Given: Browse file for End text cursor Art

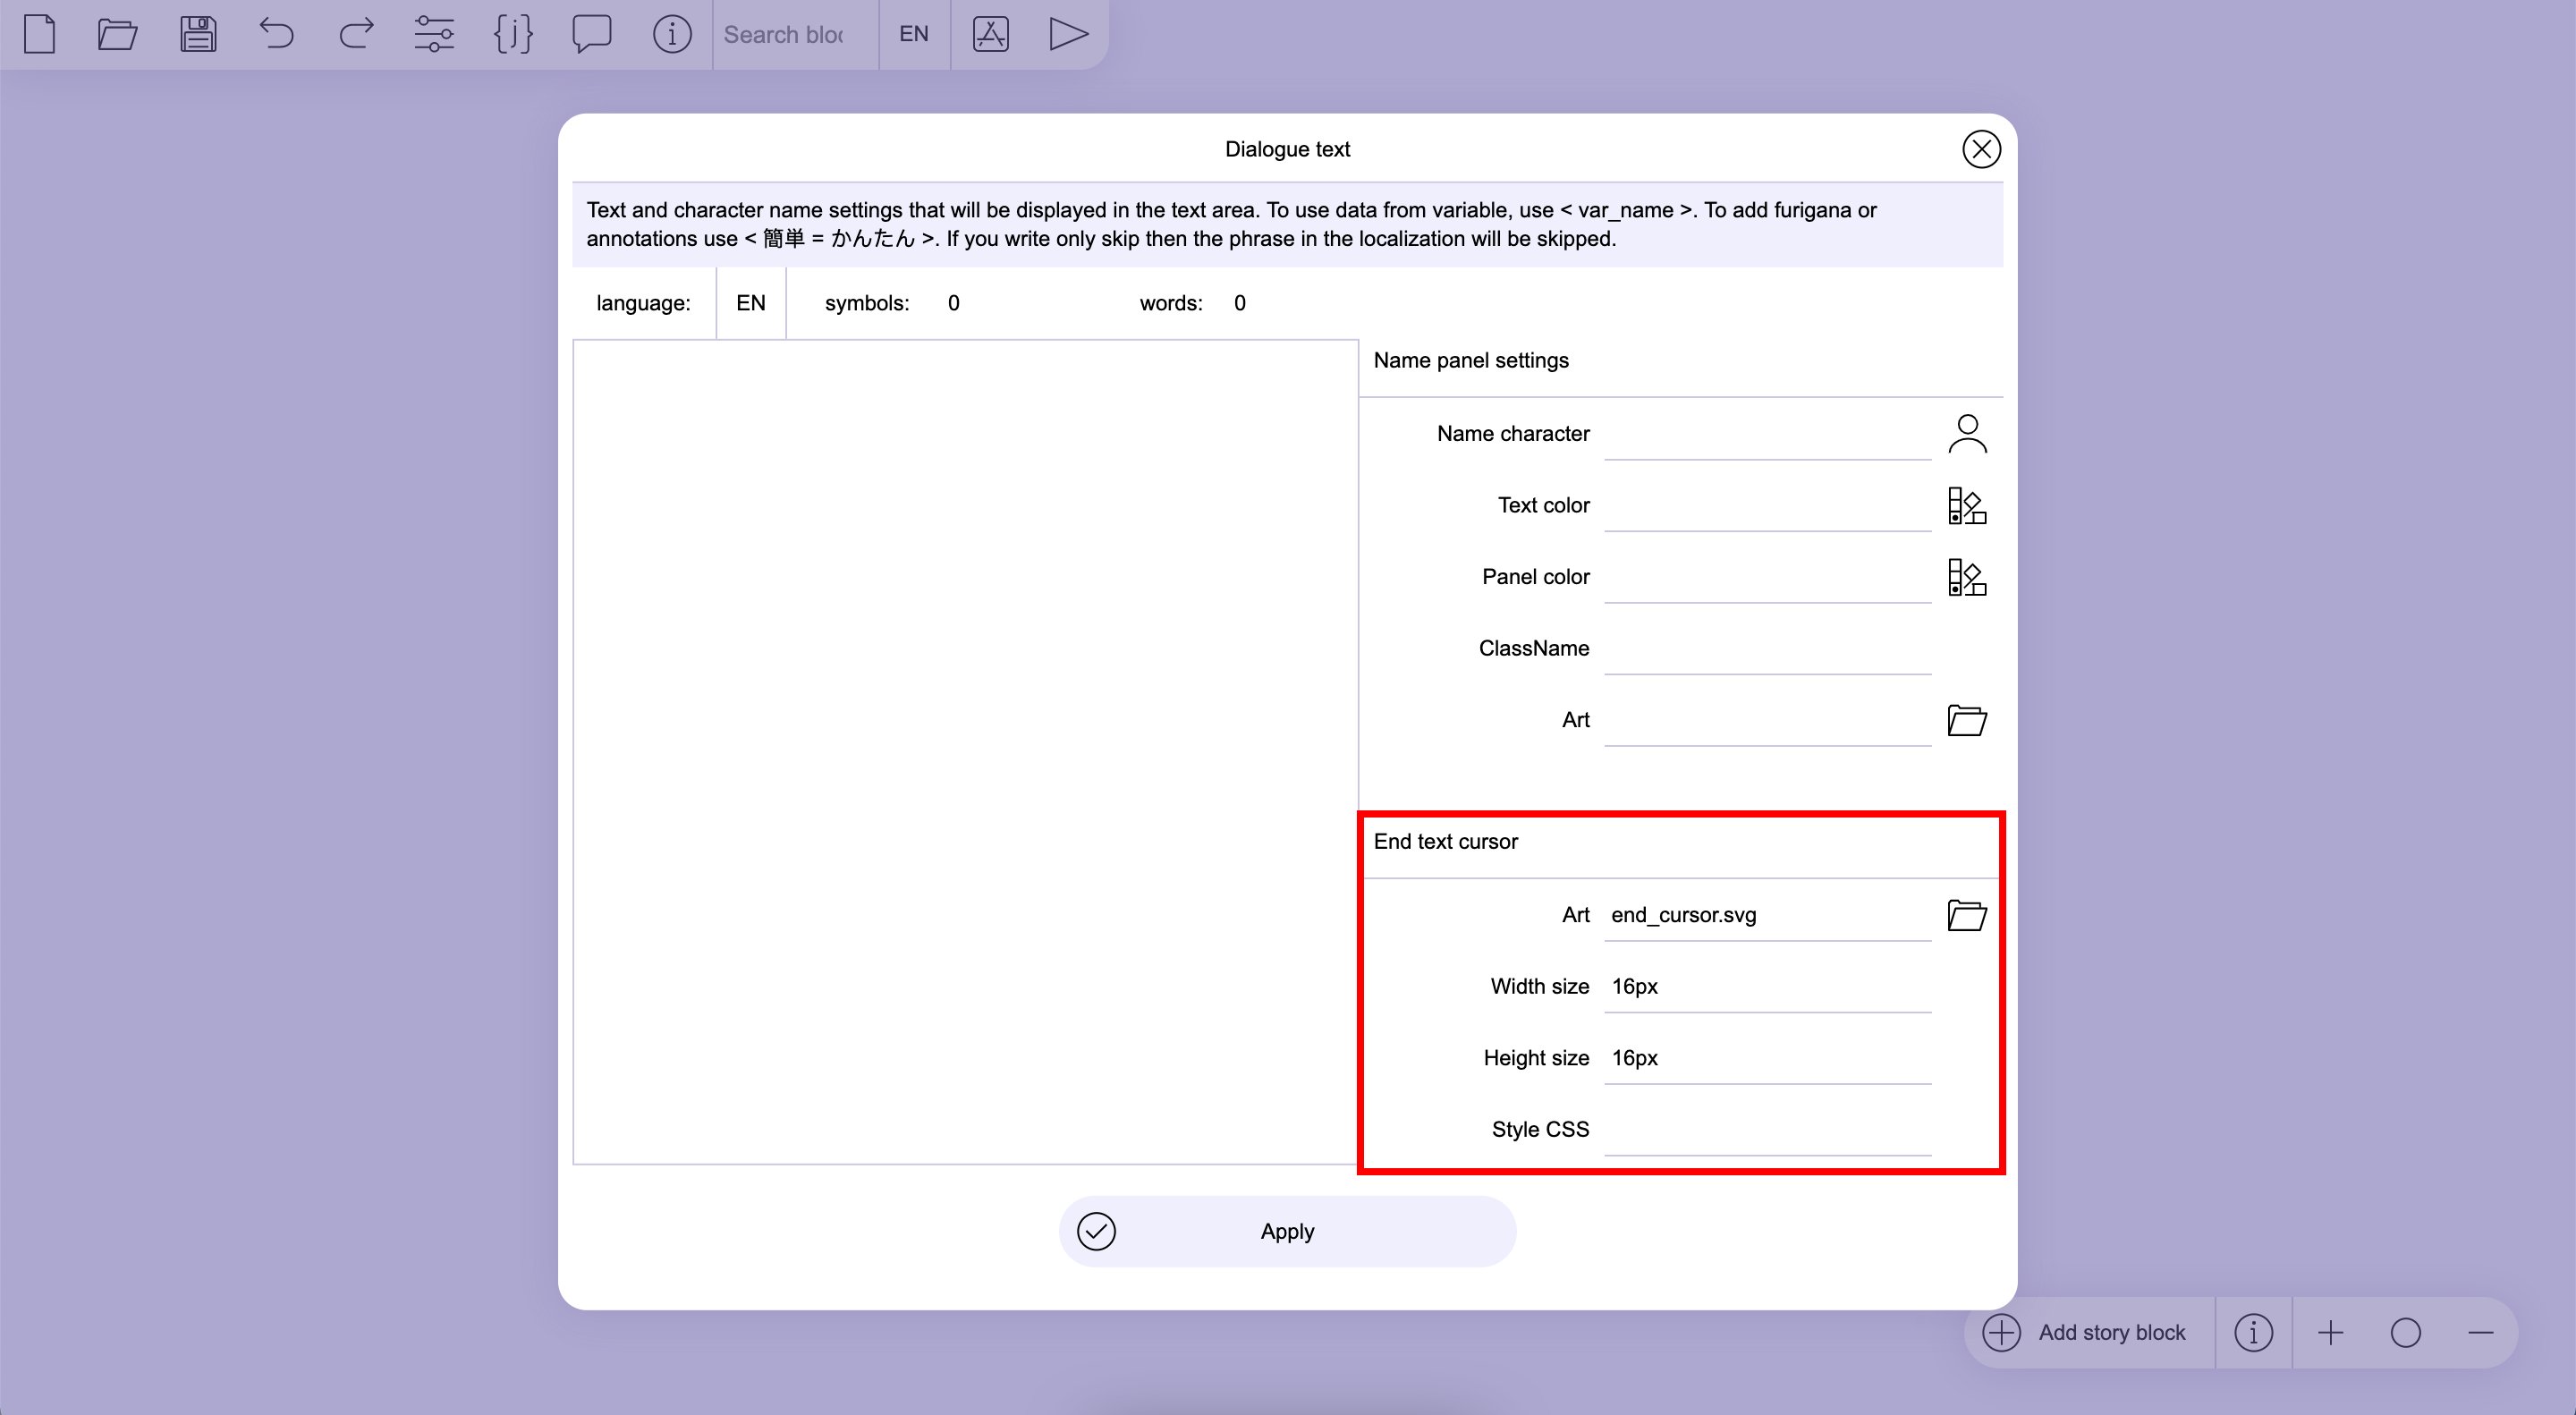Looking at the screenshot, I should 1966,915.
